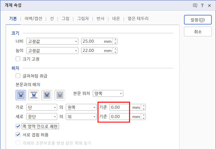This screenshot has width=216, height=149.
Task: Switch to the 네온 tab
Action: [116, 19]
